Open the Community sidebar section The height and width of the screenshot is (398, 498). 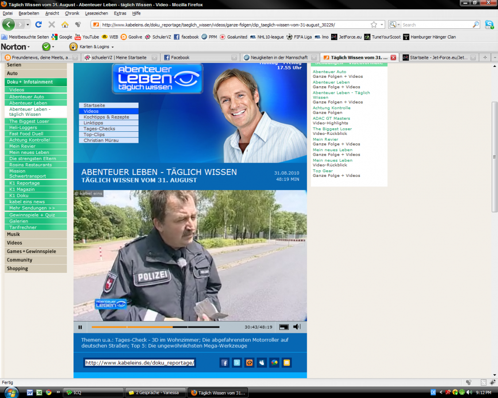click(x=35, y=260)
